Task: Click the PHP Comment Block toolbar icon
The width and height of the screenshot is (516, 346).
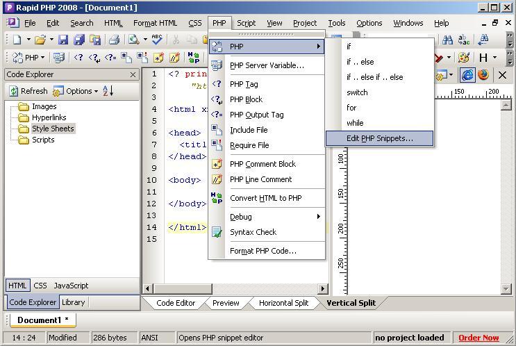Action: point(158,58)
